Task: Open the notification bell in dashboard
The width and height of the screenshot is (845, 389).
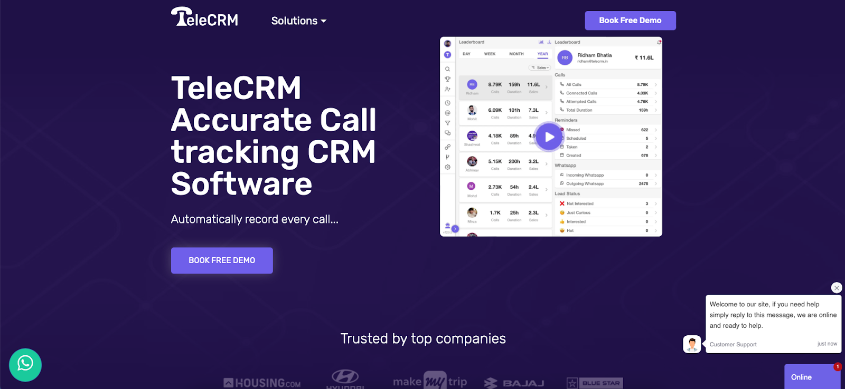Action: pyautogui.click(x=659, y=42)
